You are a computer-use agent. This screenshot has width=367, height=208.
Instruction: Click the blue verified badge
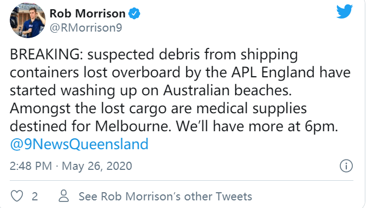(x=134, y=13)
